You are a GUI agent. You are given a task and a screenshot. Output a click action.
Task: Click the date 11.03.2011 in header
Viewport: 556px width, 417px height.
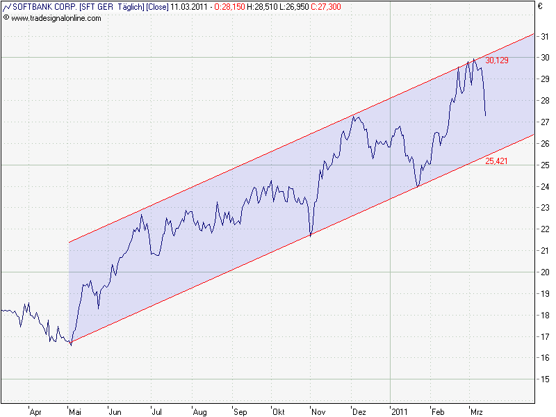188,7
